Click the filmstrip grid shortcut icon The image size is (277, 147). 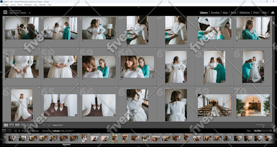(15, 131)
